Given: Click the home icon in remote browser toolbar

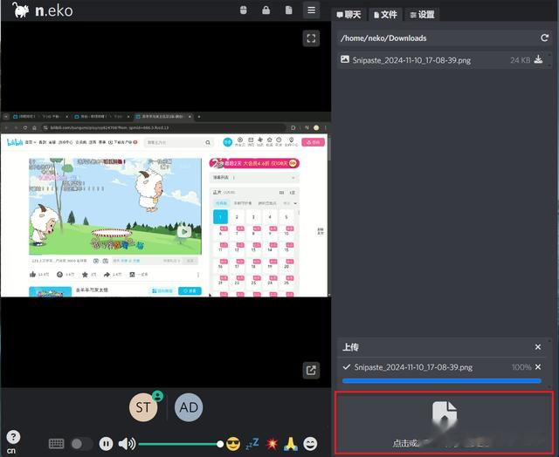Looking at the screenshot, I should click(35, 127).
